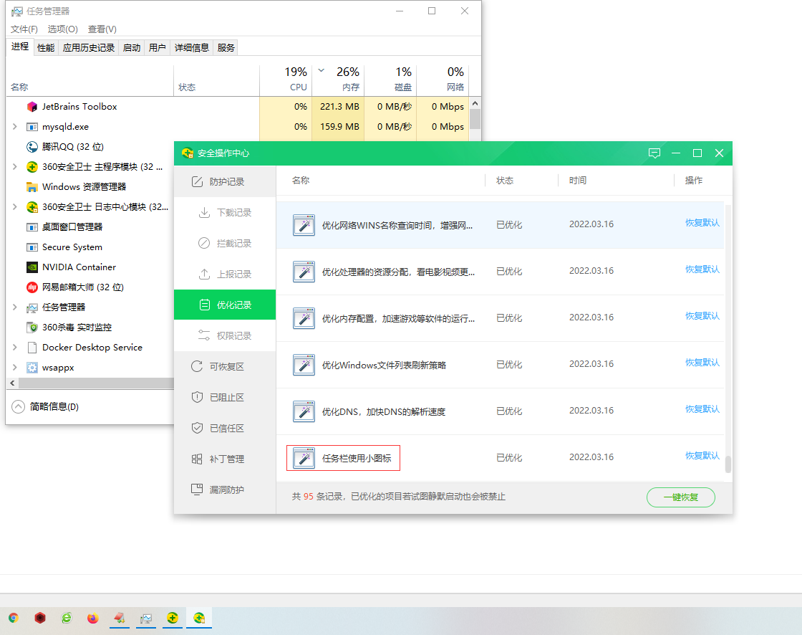802x635 pixels.
Task: Switch to the 性能 tab
Action: (46, 48)
